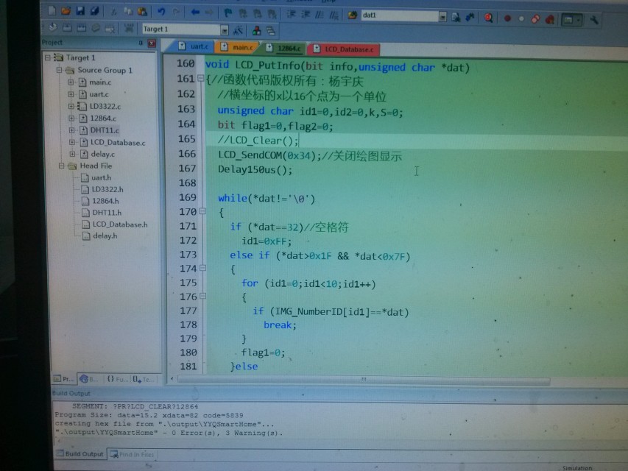Select DHT11.h in Head File group
The height and width of the screenshot is (471, 628).
(106, 213)
